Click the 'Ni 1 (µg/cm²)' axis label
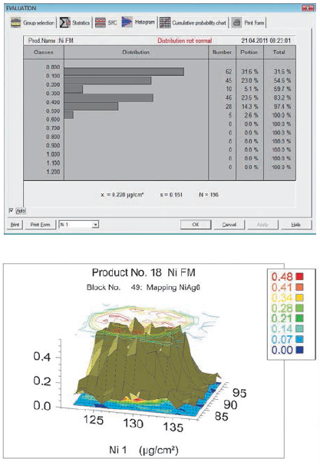 144,450
